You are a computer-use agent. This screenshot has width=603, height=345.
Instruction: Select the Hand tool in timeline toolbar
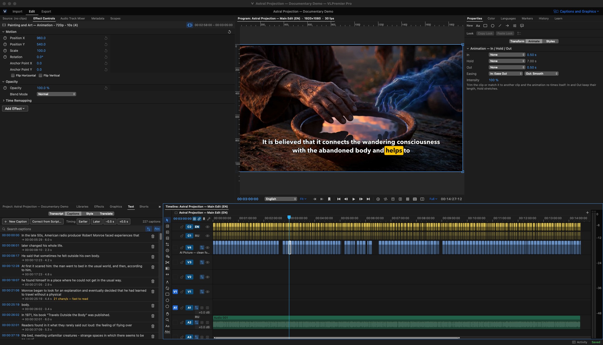tap(167, 314)
